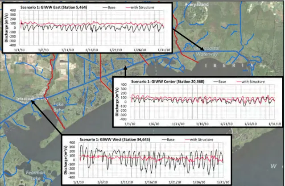Viewport: 285px width, 186px height.
Task: Select 'with Structure' legend entry in the GIWW West chart
Action: 199,140
